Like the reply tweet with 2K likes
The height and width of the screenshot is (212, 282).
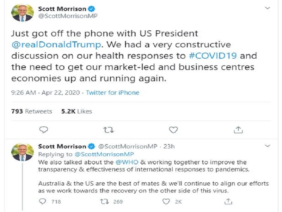pos(166,201)
